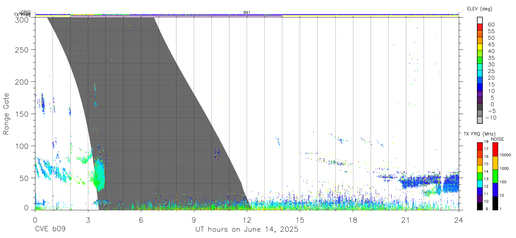Click the white top segment of the ELEV bar
The image size is (516, 238).
[x=480, y=21]
